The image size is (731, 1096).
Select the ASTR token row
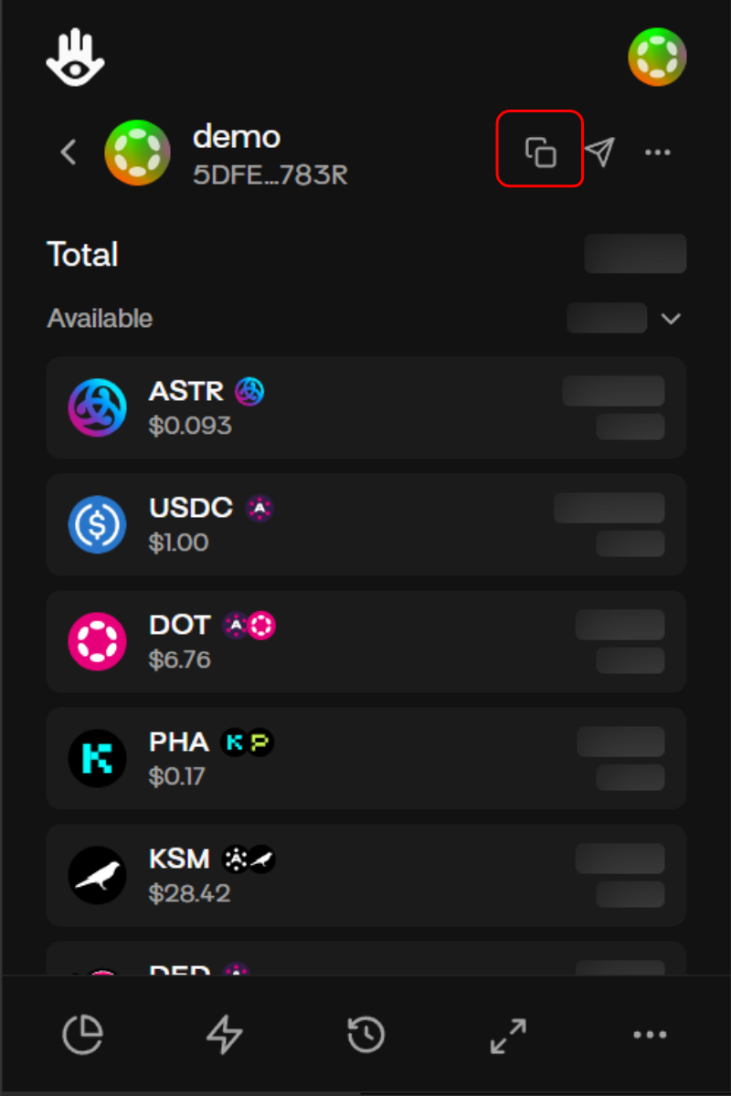[x=365, y=407]
